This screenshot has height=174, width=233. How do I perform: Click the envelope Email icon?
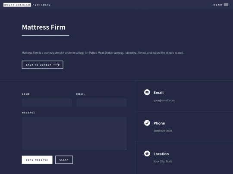click(x=147, y=92)
